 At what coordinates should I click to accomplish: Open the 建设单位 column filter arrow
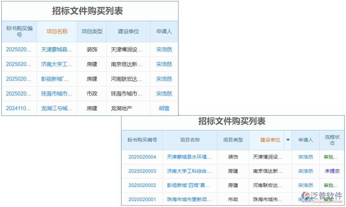tap(288, 140)
